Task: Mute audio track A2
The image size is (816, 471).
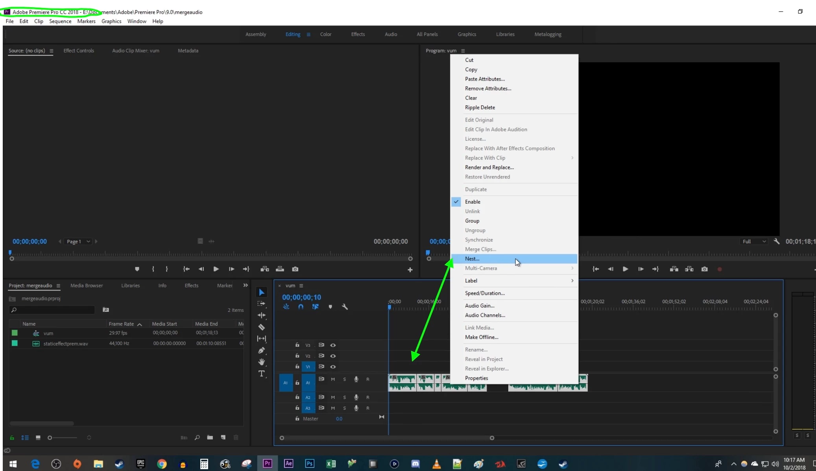Action: coord(333,397)
